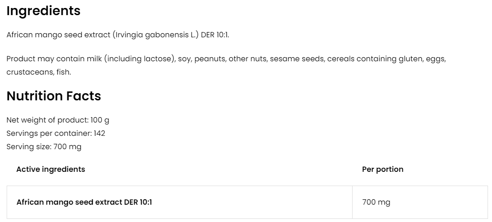Click the word "crustaceans" in the allergen warning
This screenshot has height=222, width=492.
coord(29,72)
